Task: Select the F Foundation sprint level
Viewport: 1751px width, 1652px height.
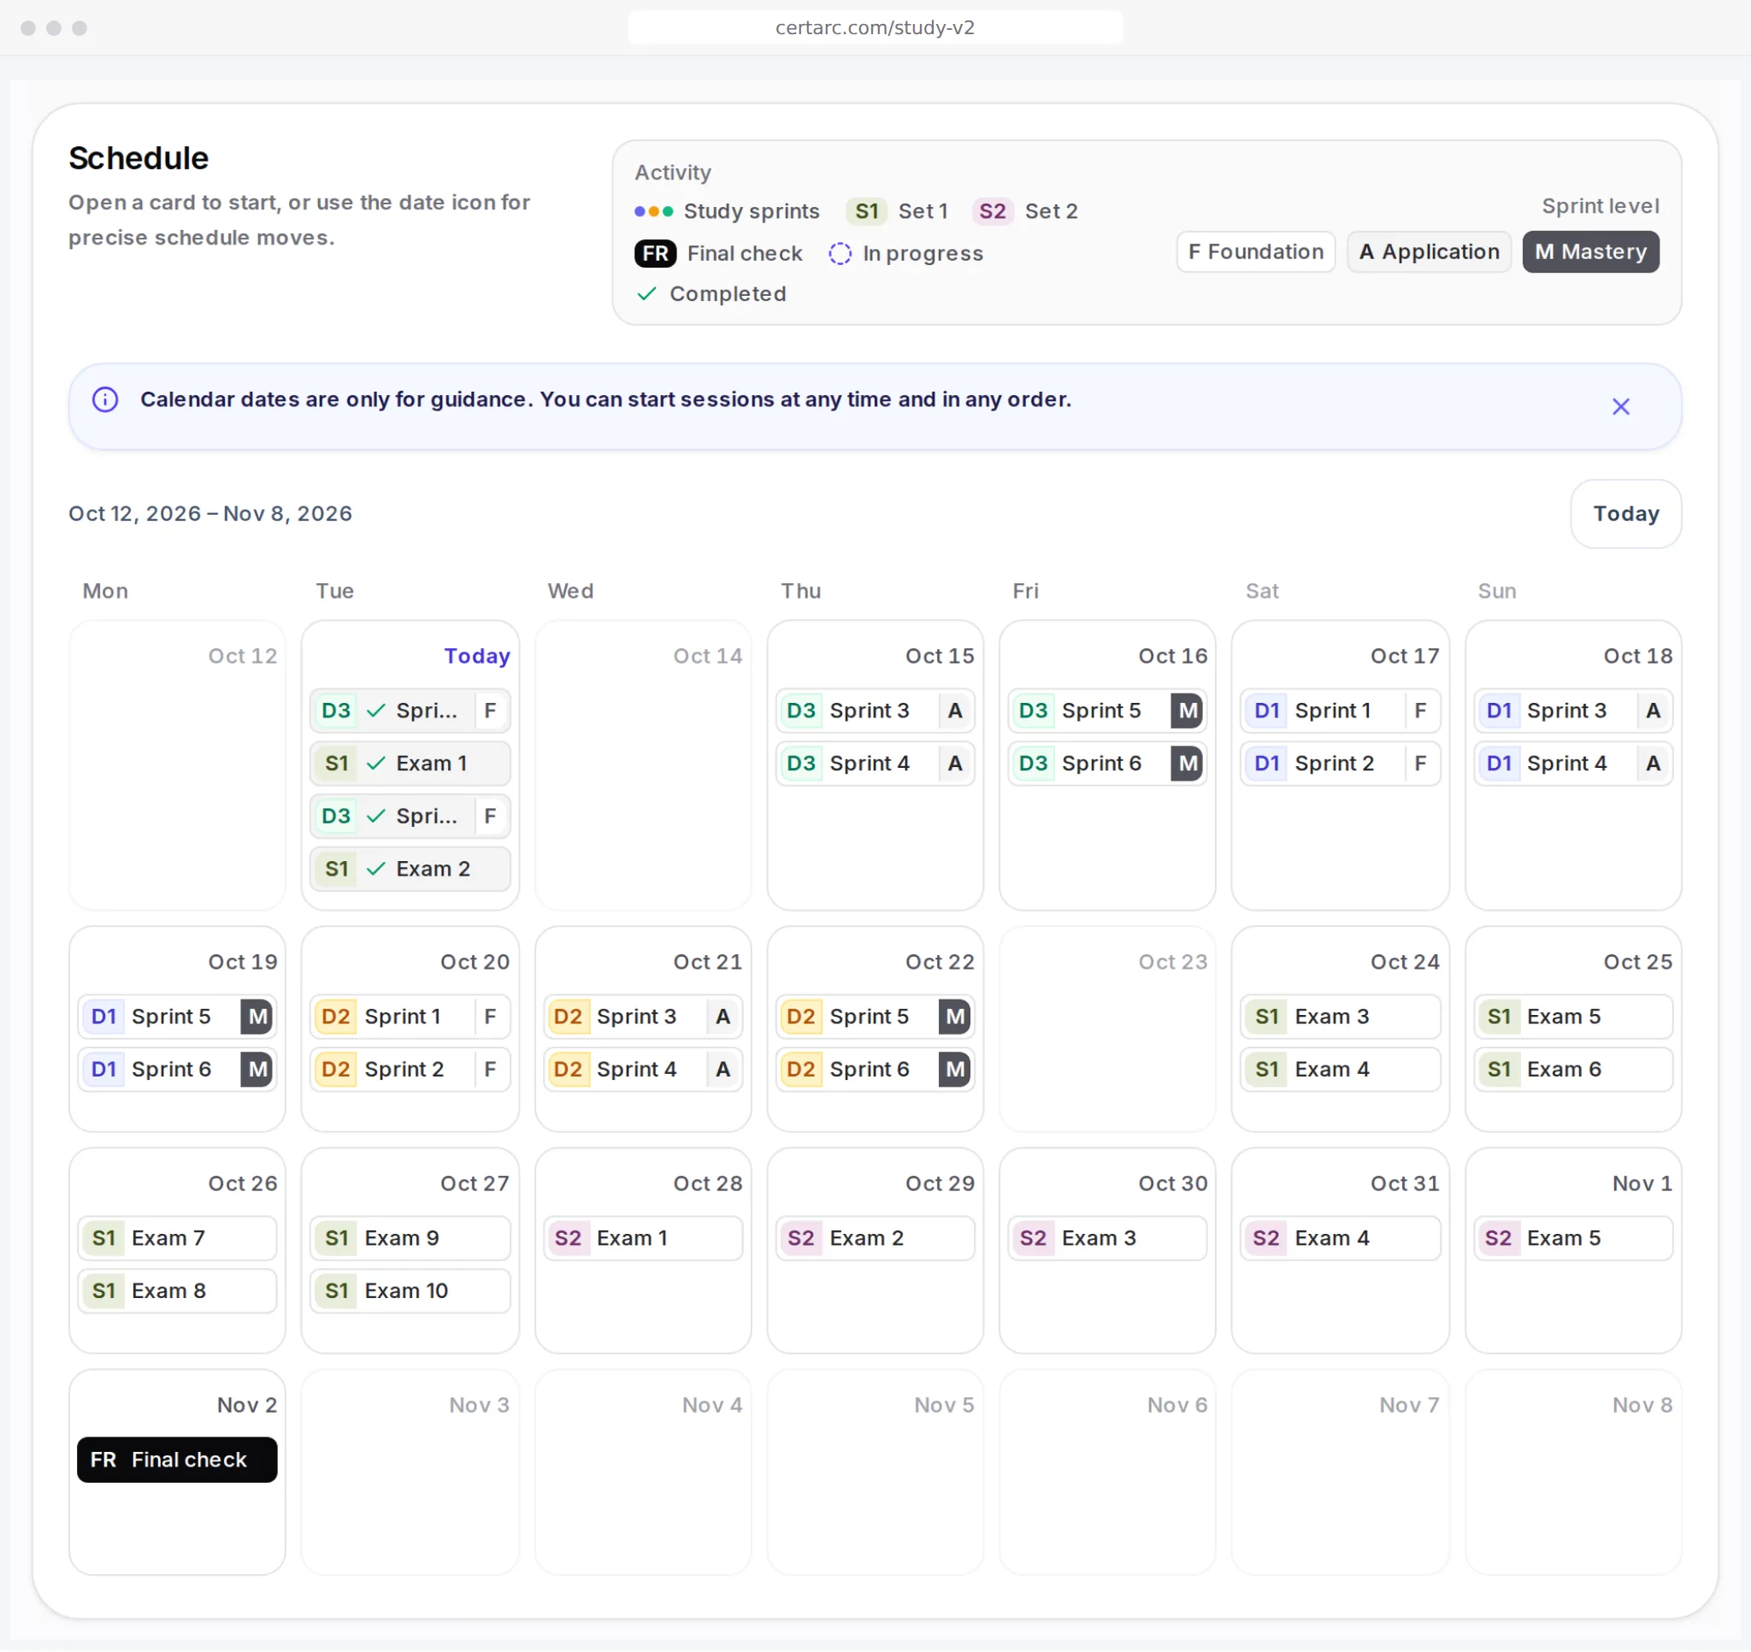Action: [x=1256, y=252]
